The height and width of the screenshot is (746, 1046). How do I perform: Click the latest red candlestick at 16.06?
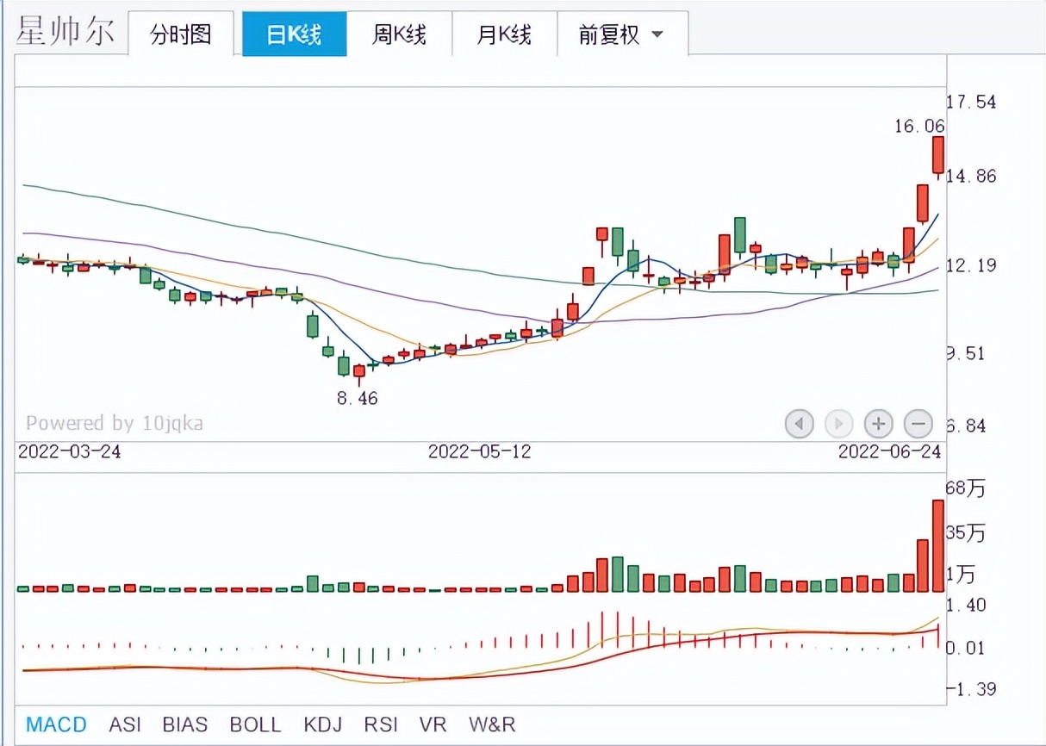pos(938,155)
